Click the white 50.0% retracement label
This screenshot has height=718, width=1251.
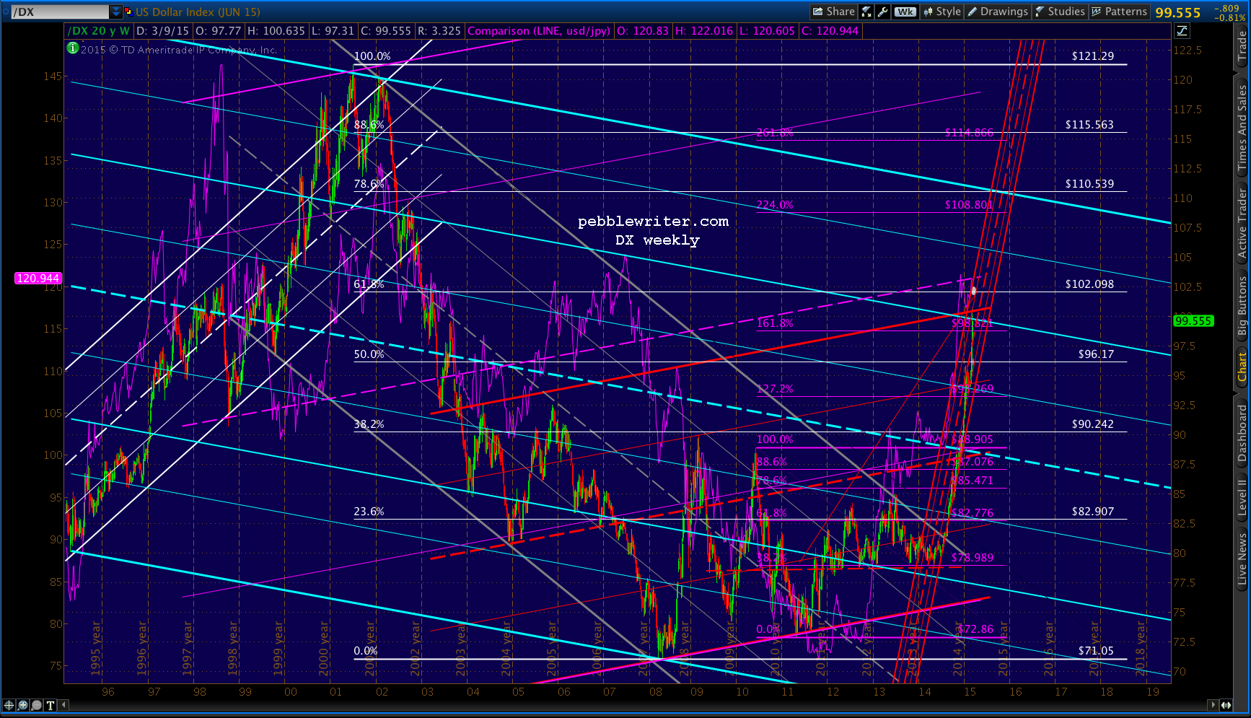[x=369, y=354]
